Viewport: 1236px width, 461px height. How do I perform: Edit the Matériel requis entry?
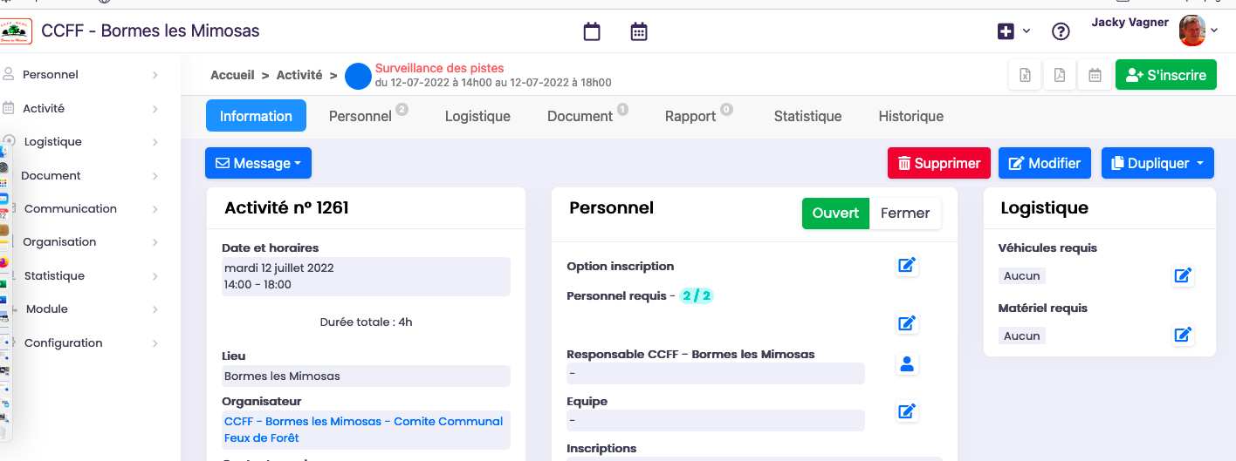(1183, 335)
